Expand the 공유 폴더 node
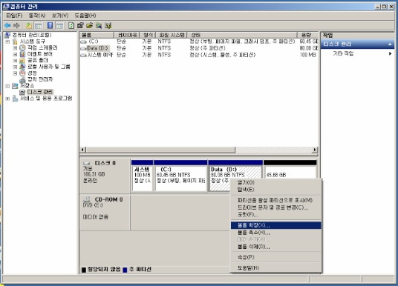This screenshot has width=398, height=286. (x=15, y=61)
